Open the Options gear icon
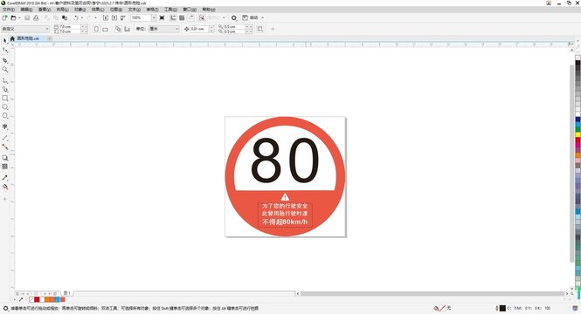Viewport: 581px width, 314px height. point(234,17)
